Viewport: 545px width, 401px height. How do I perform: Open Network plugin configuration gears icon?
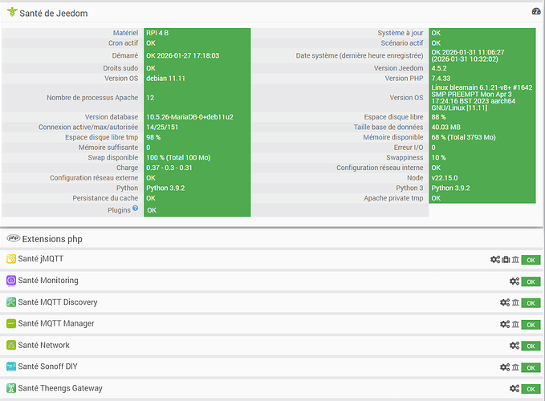514,346
